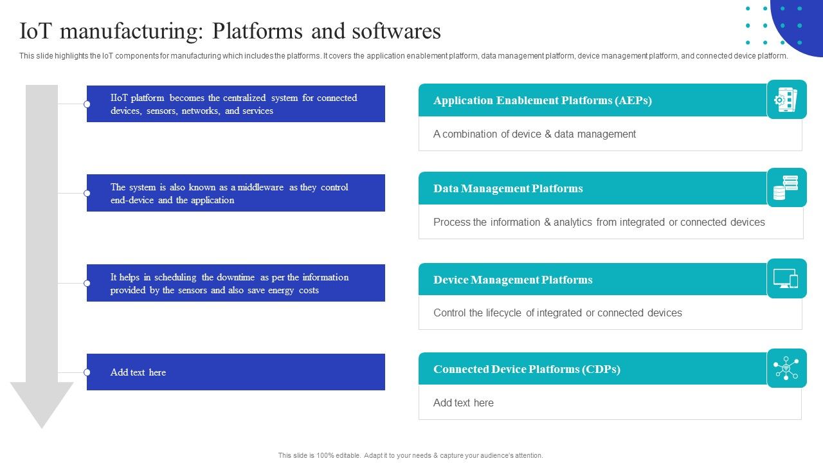Click the Application Enablement Platforms gear-and-mobile icon
This screenshot has height=463, width=823.
[786, 100]
